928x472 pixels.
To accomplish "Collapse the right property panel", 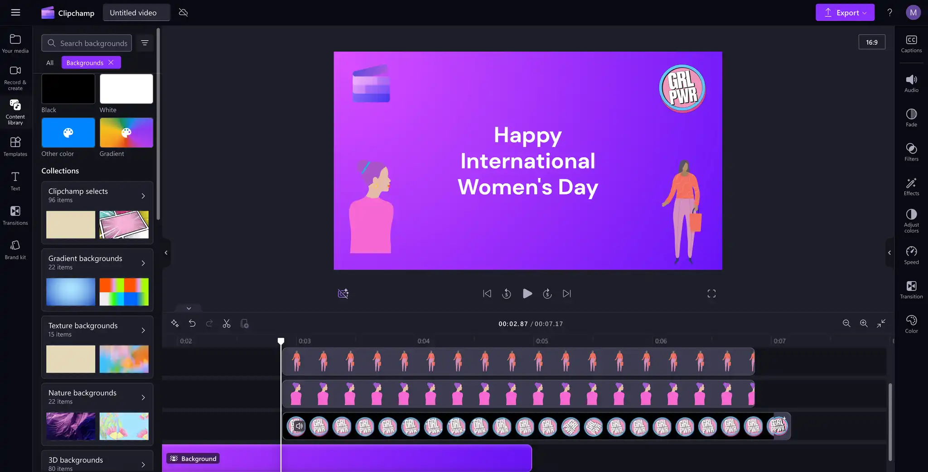I will (889, 253).
